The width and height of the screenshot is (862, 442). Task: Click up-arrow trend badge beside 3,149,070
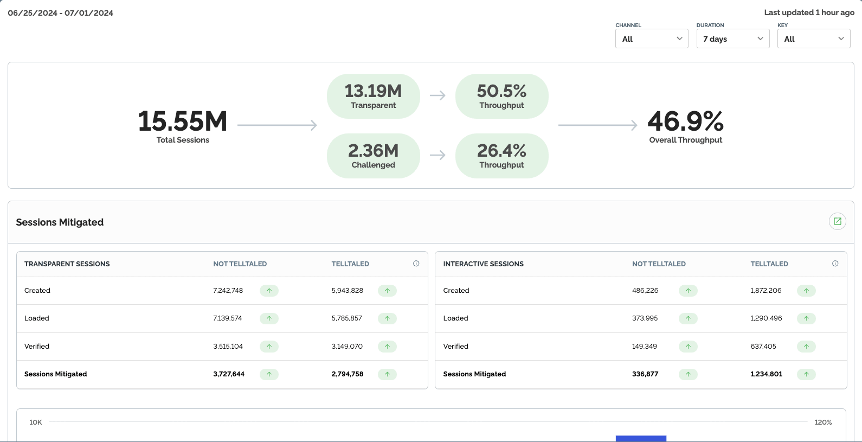pos(387,347)
